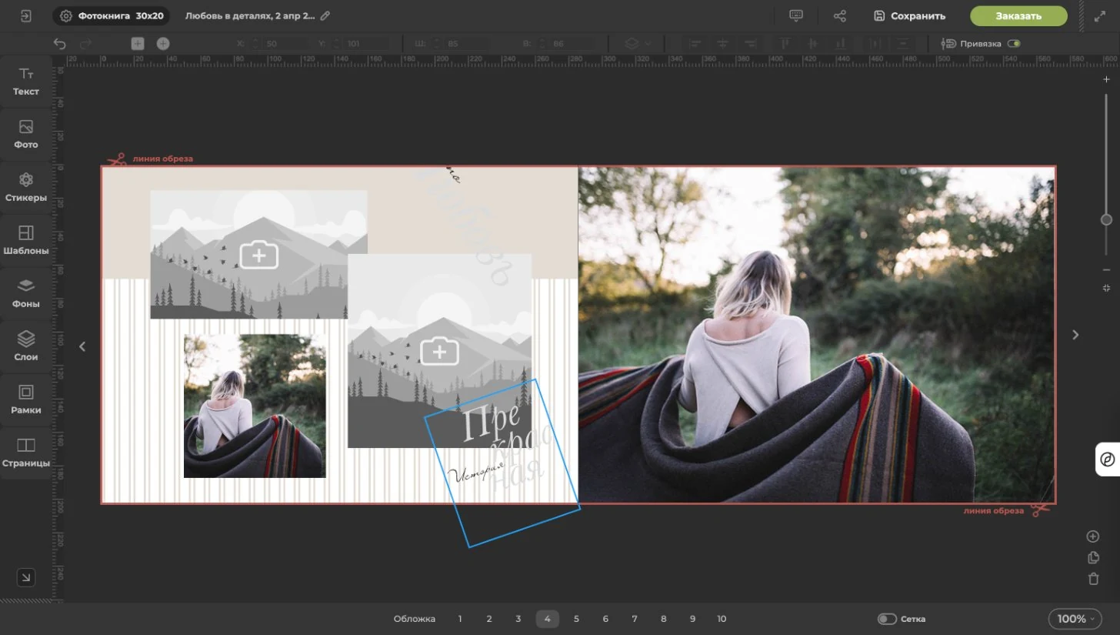Click the add page plus icon

[1093, 536]
